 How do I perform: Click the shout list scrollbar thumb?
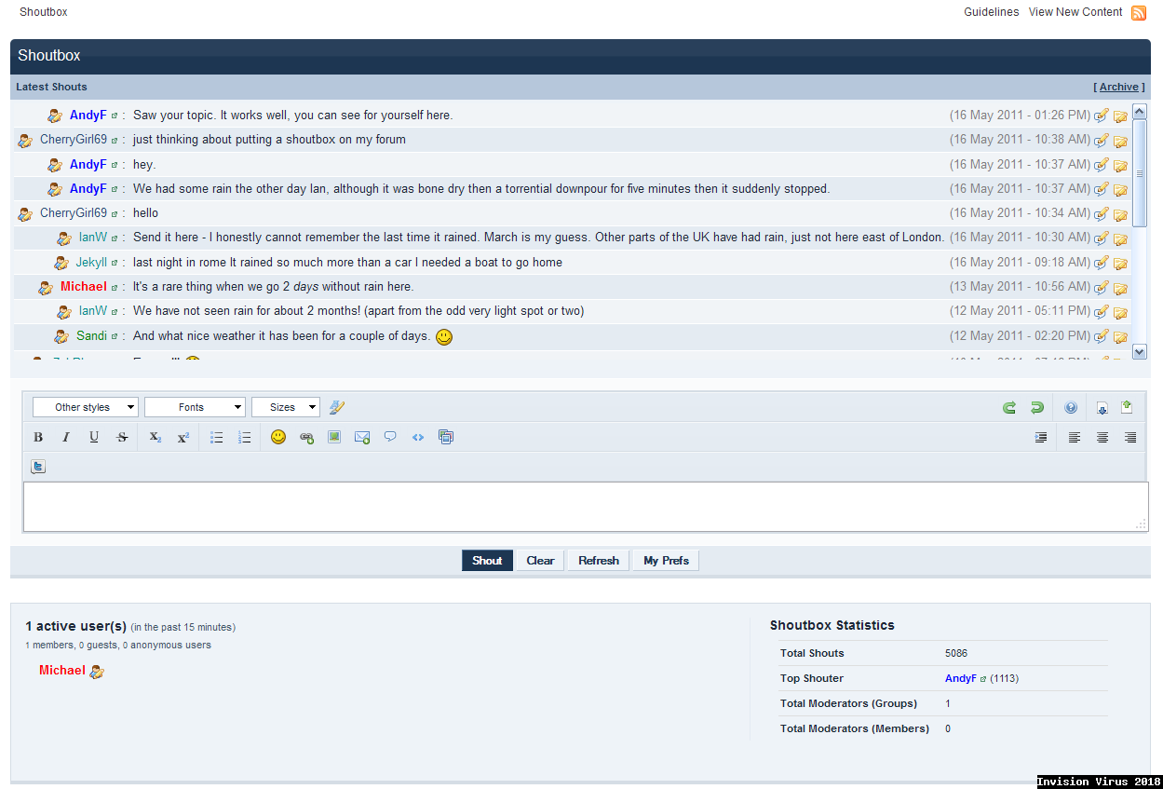[1140, 172]
